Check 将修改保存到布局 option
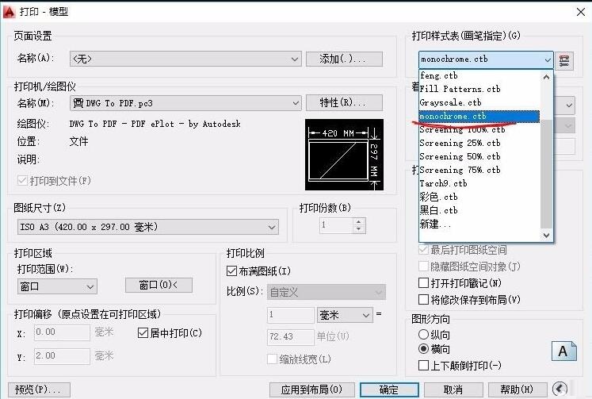The height and width of the screenshot is (399, 592). pos(424,300)
